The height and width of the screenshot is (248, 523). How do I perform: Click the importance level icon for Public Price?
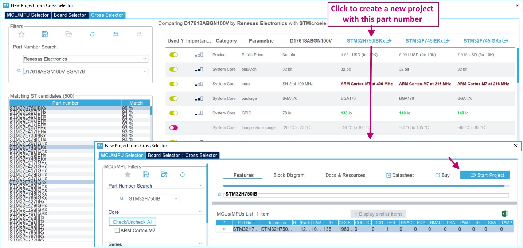click(x=199, y=55)
